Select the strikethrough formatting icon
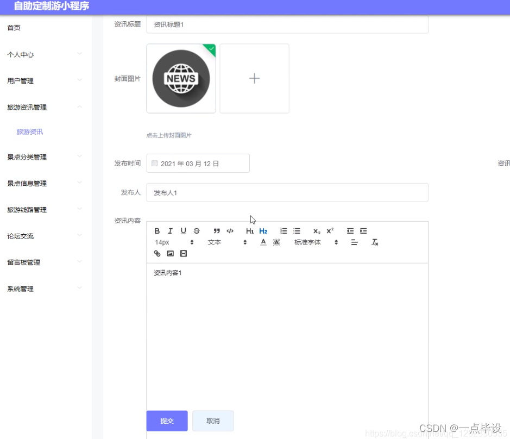Screen dimensions: 510x439 click(196, 230)
